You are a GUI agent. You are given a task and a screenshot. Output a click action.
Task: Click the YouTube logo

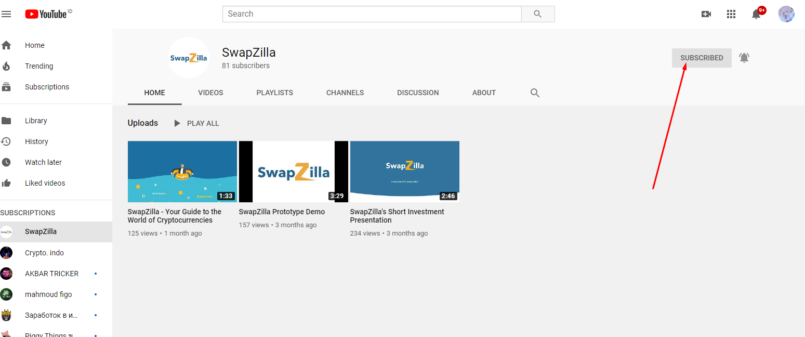[46, 14]
